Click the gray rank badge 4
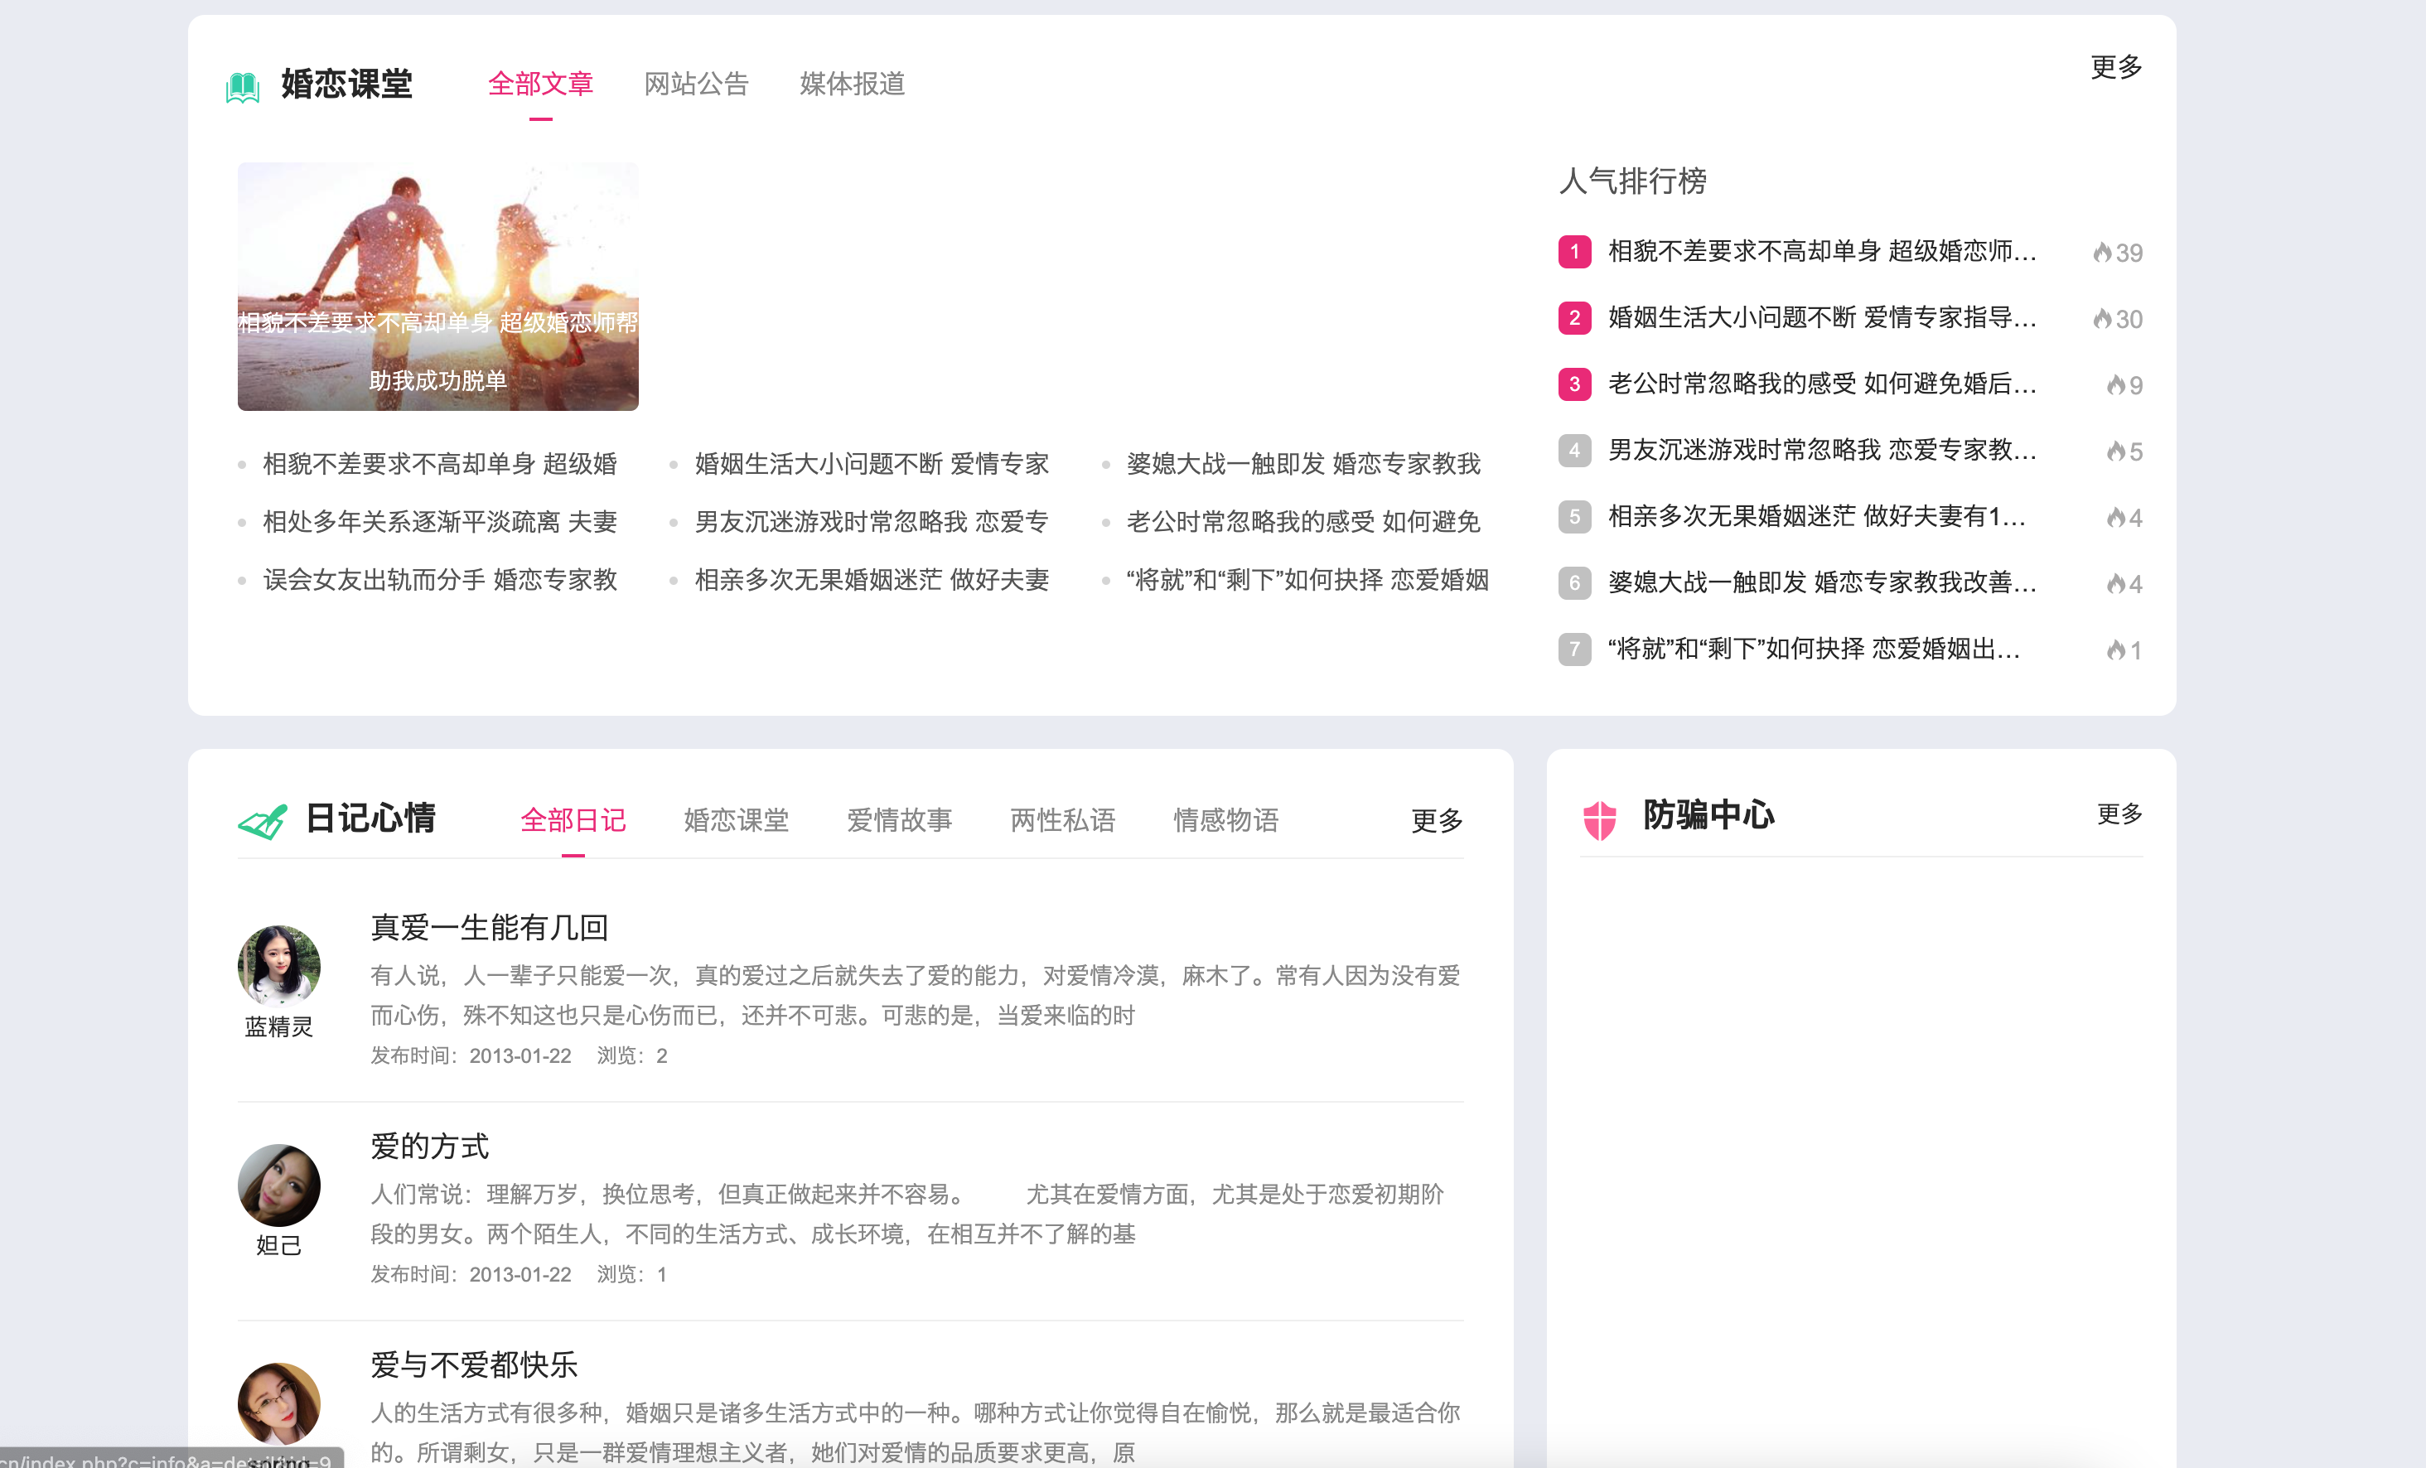 coord(1574,451)
